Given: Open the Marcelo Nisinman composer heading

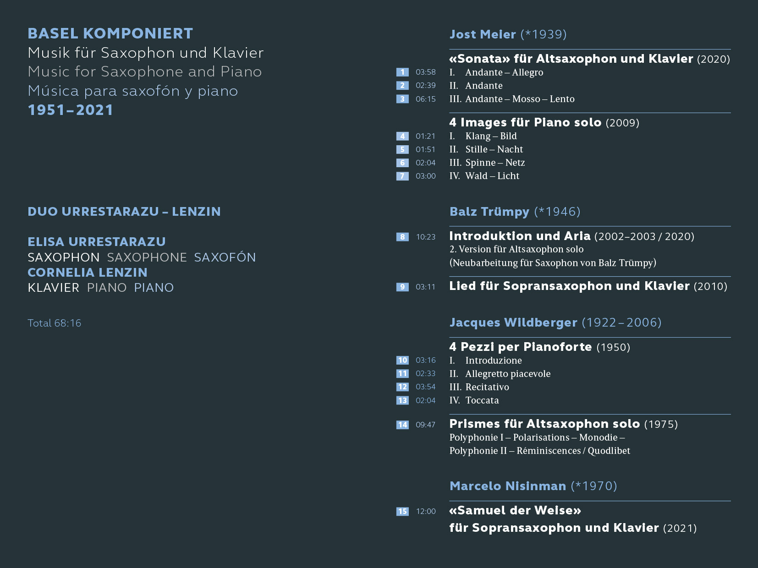Looking at the screenshot, I should click(533, 486).
